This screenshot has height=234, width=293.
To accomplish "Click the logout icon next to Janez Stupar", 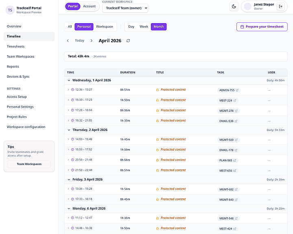I will pyautogui.click(x=280, y=6).
